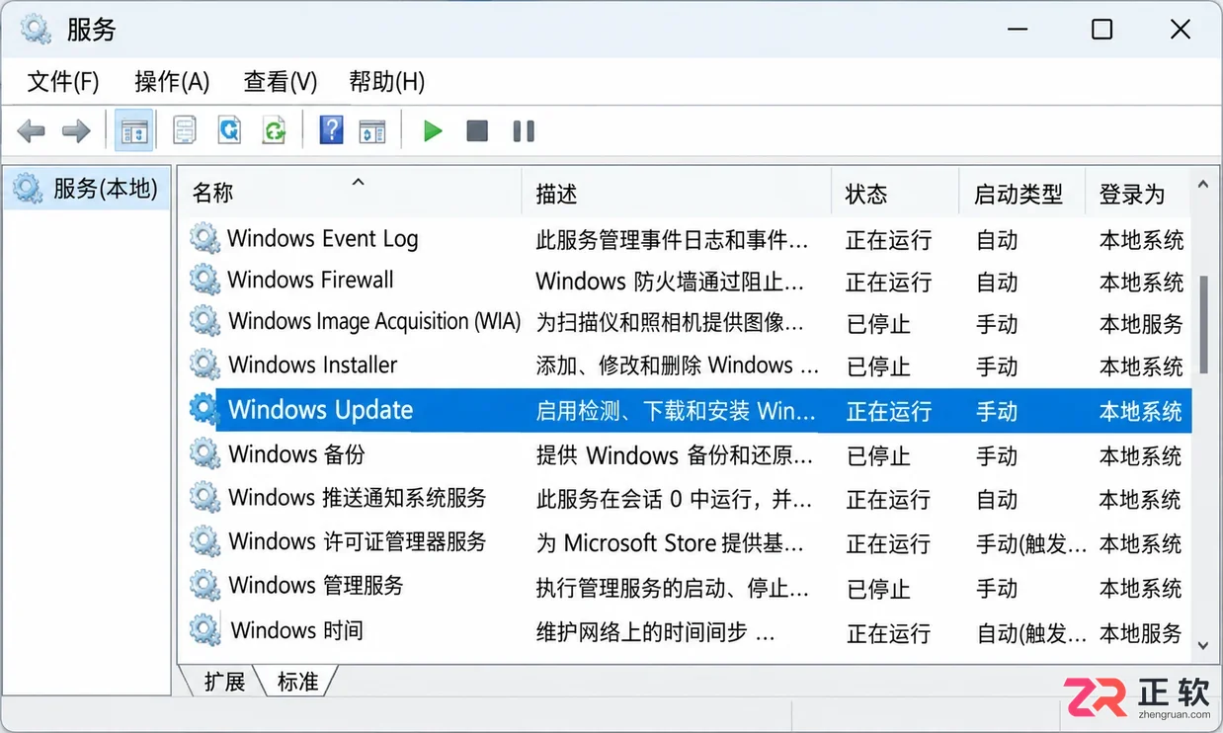Image resolution: width=1223 pixels, height=733 pixels.
Task: Click gear icon beside Windows 管理服务
Action: pos(204,586)
